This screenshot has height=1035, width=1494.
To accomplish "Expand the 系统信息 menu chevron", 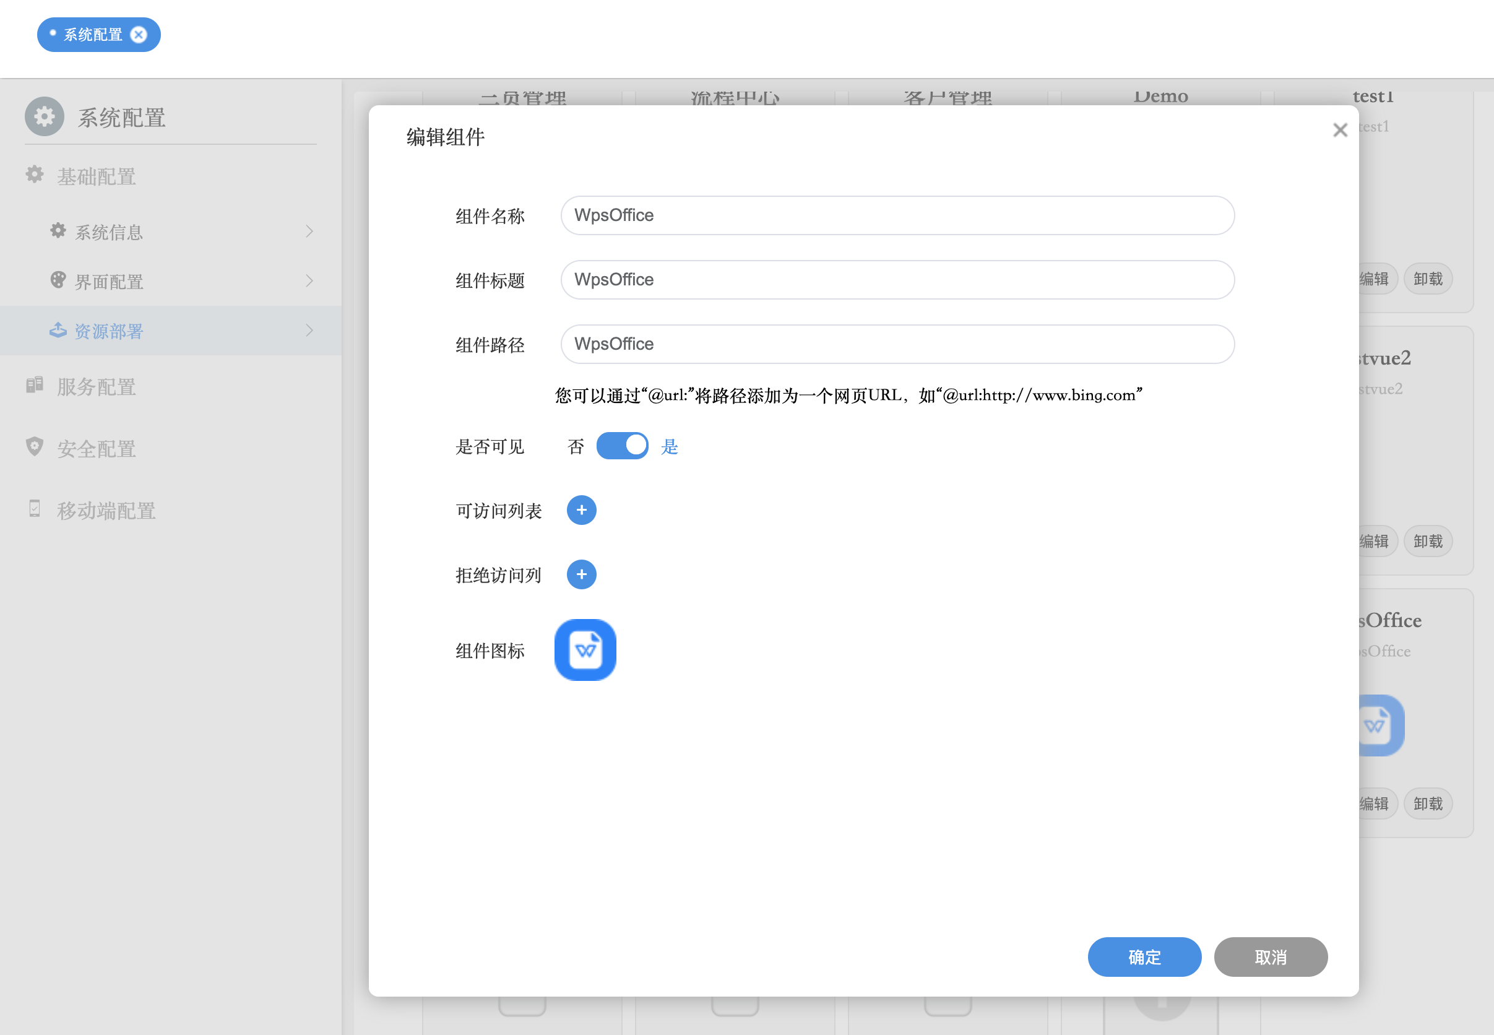I will click(309, 232).
